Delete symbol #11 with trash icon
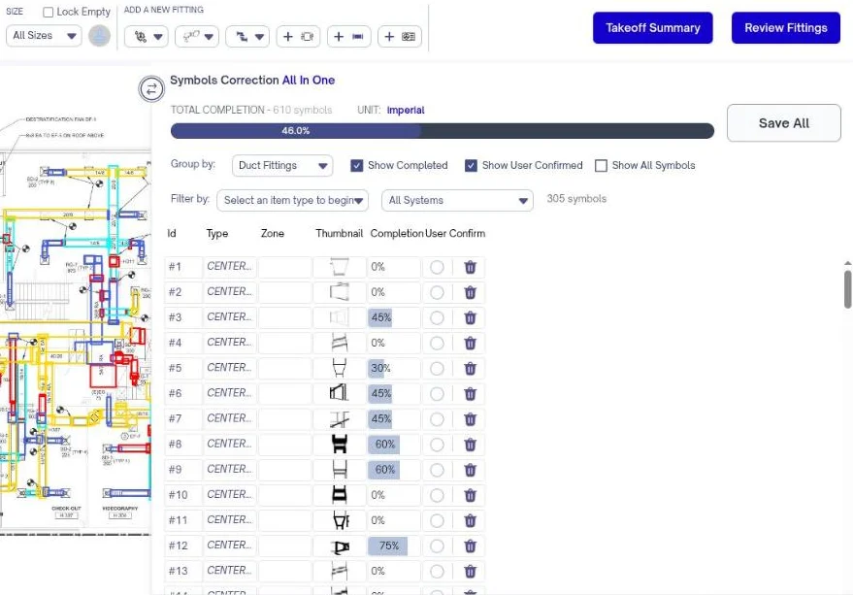The height and width of the screenshot is (595, 853). 470,520
